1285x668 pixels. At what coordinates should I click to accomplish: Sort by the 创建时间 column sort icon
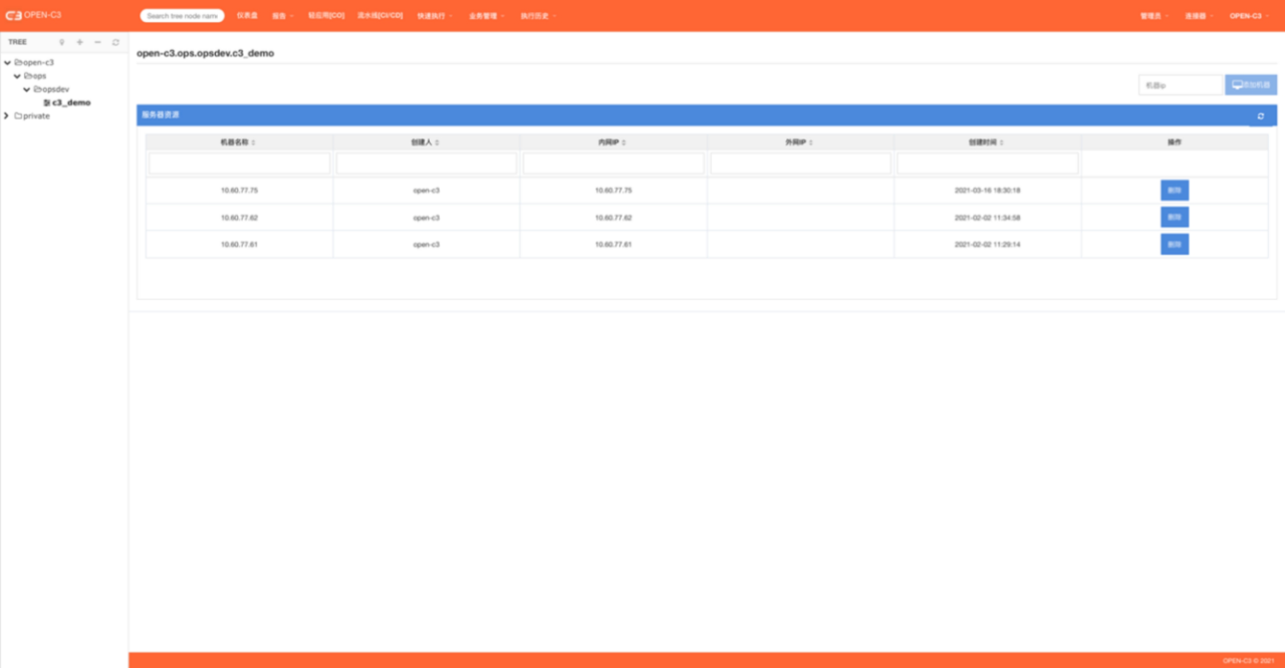tap(1001, 143)
